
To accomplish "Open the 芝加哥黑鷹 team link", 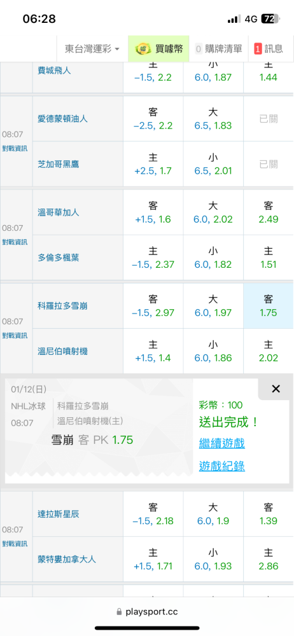I will click(x=58, y=164).
